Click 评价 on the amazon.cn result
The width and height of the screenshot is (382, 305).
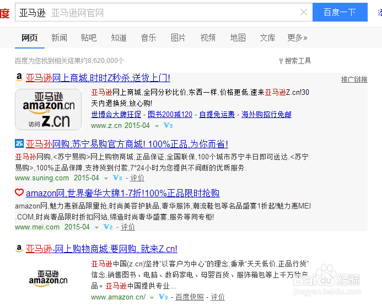coord(218,297)
